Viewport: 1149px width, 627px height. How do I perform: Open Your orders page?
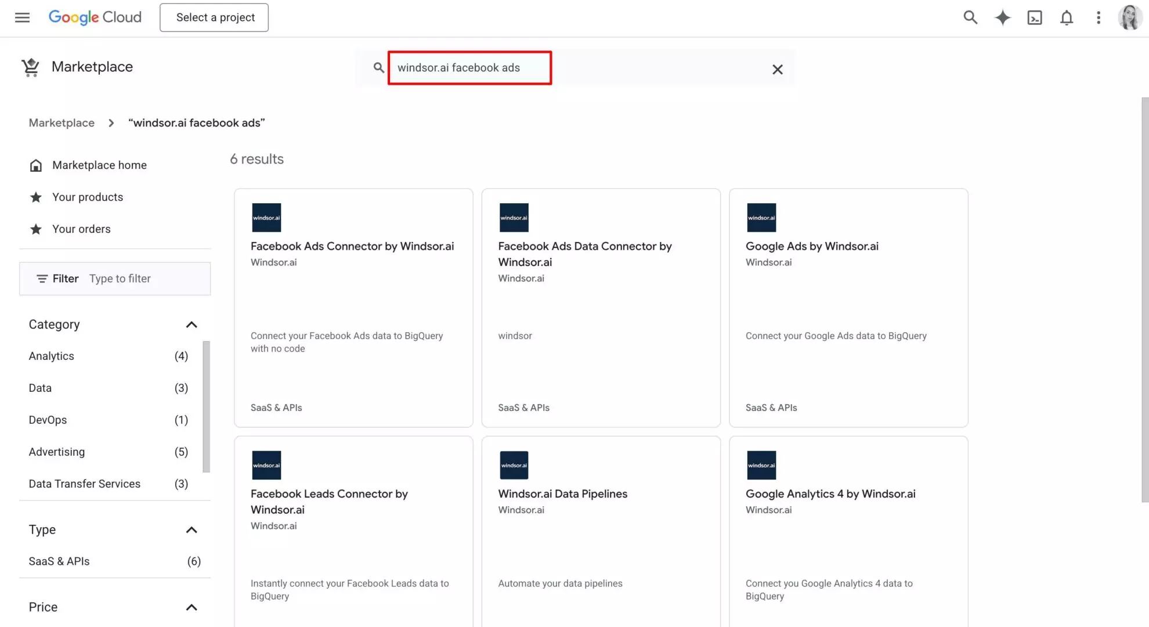[x=81, y=229]
